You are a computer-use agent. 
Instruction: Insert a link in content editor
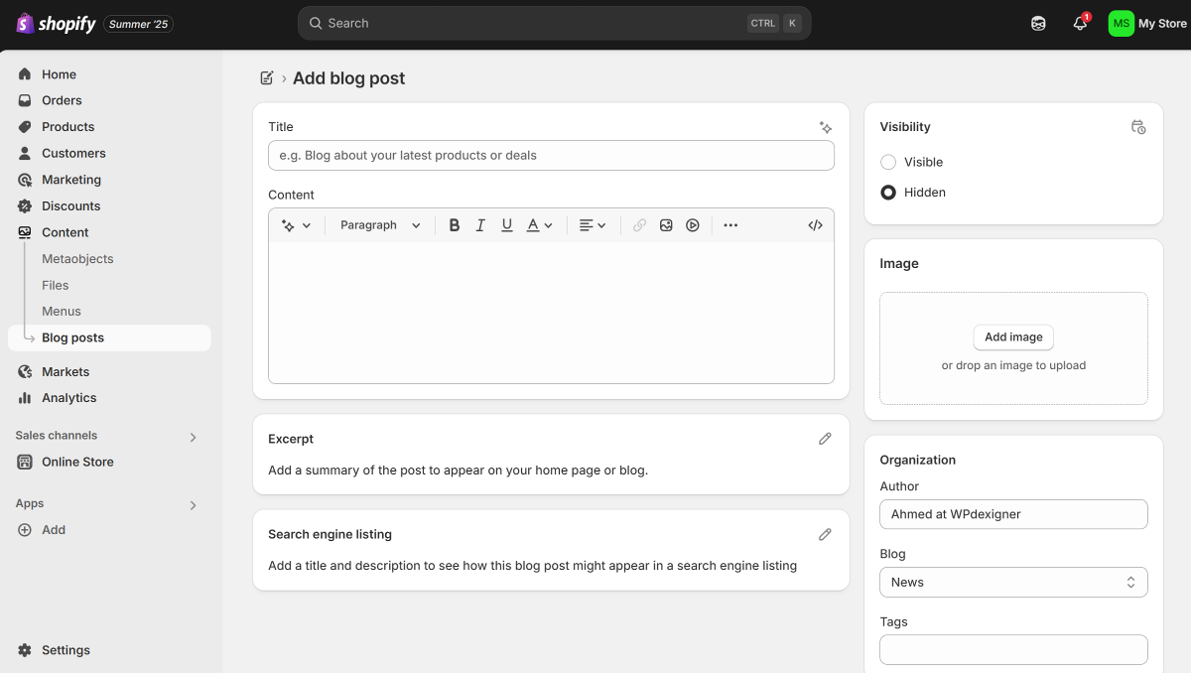(639, 225)
